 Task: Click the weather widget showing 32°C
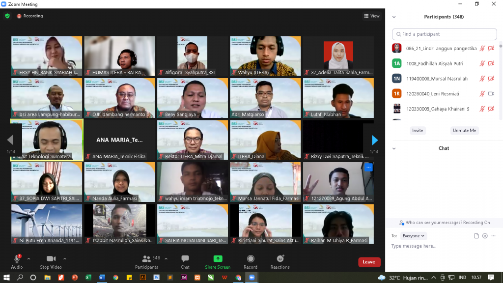tap(403, 278)
